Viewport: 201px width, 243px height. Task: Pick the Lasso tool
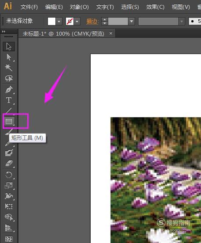pos(9,78)
